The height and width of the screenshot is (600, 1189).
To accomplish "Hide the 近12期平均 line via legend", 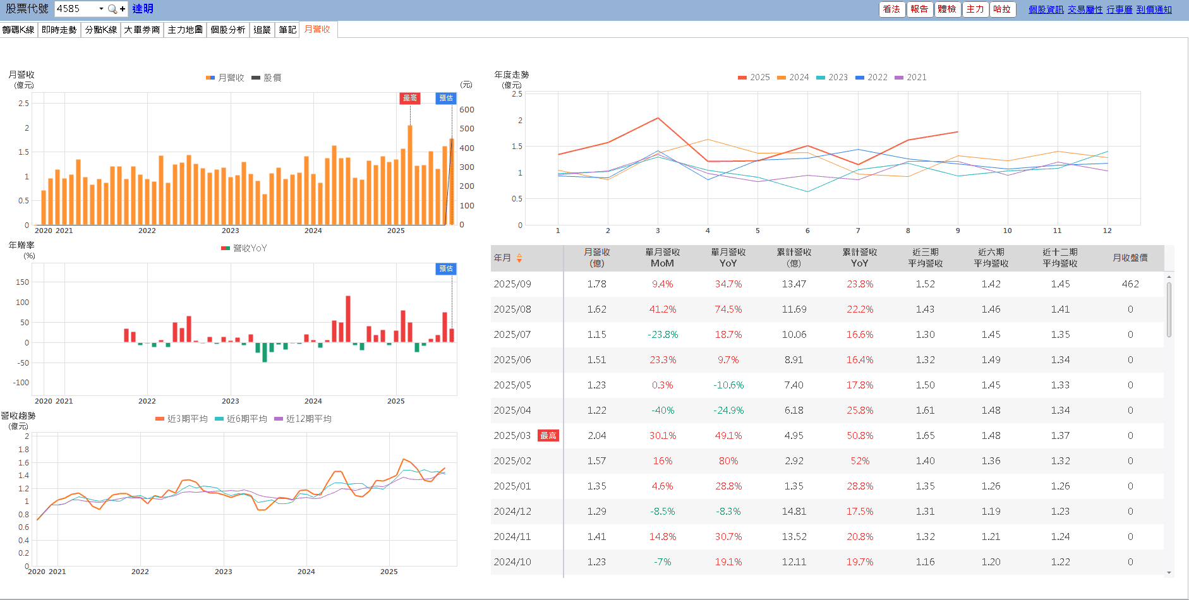I will (x=303, y=419).
